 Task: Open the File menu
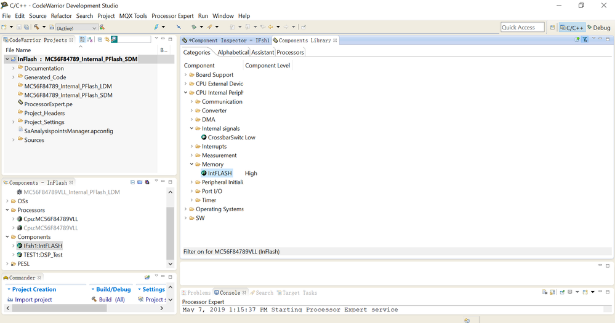click(7, 16)
